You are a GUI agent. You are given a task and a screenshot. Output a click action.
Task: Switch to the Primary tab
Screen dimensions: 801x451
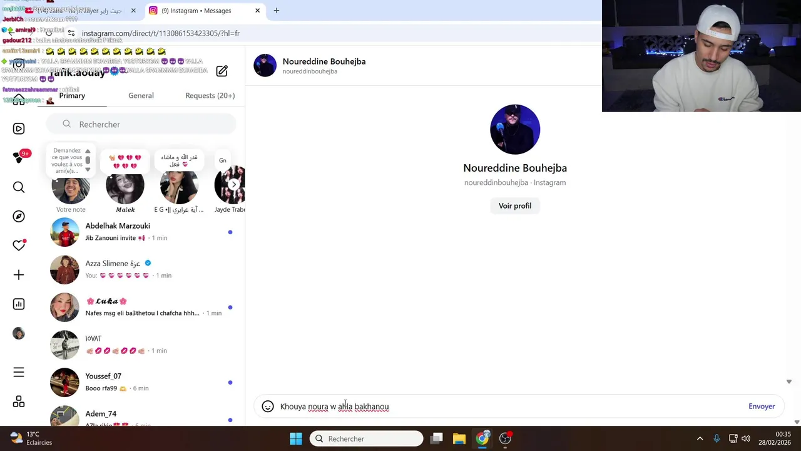coord(72,96)
